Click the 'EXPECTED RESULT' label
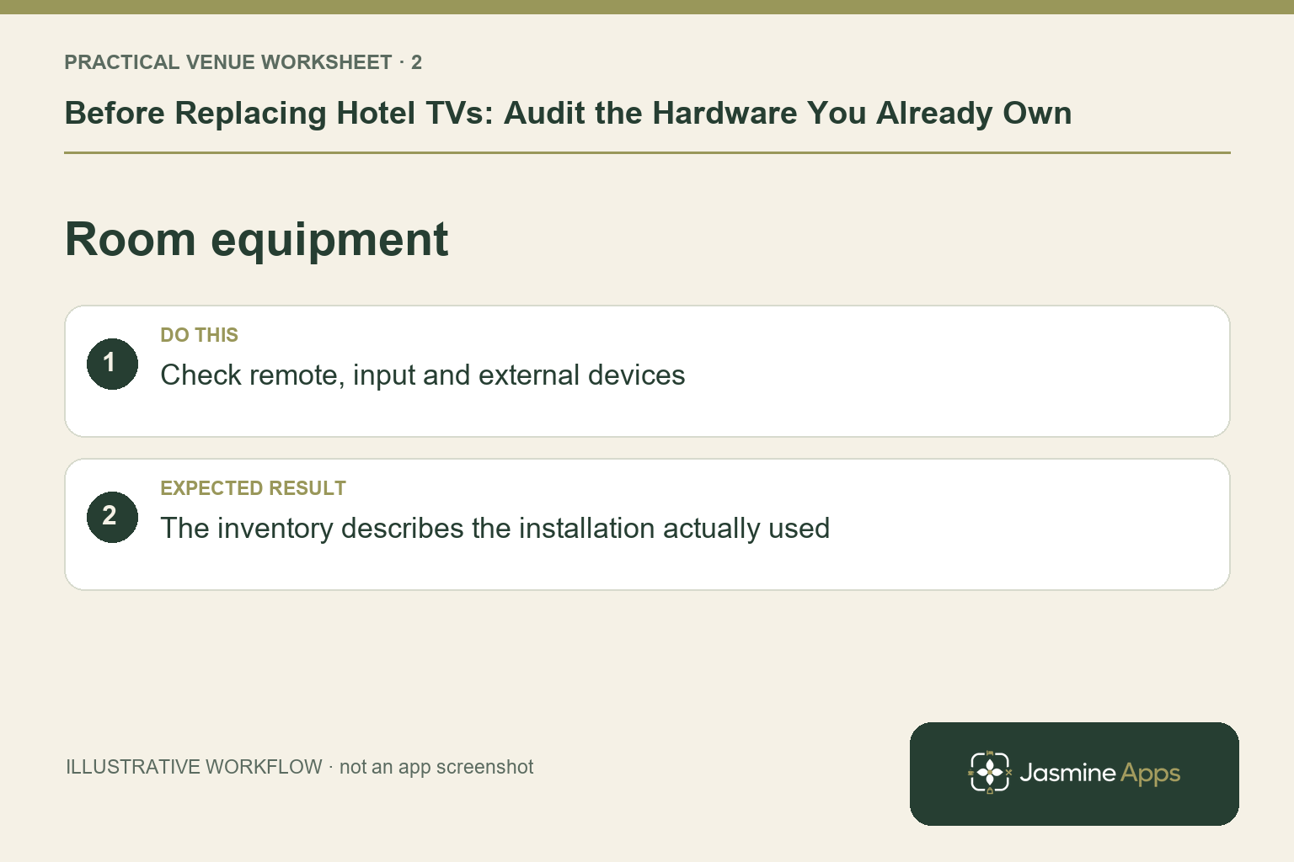Viewport: 1294px width, 862px height. click(x=254, y=488)
